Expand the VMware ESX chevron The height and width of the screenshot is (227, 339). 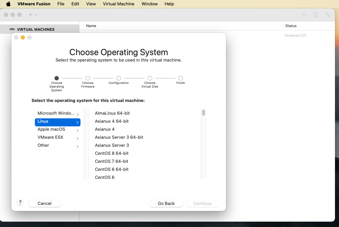point(77,138)
